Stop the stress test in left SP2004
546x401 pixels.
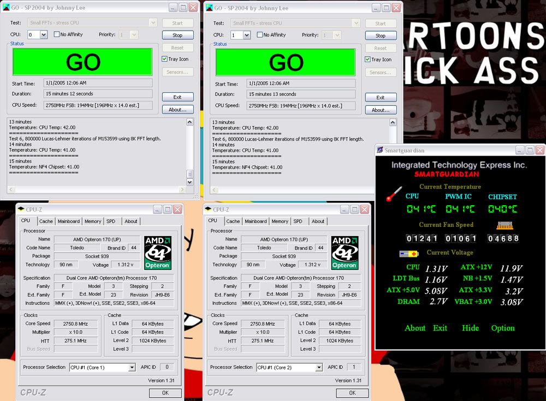[177, 35]
